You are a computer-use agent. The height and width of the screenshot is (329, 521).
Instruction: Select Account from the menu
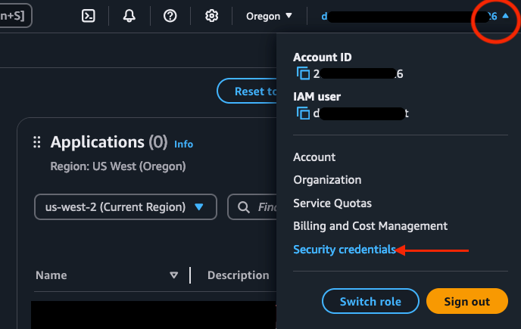314,157
